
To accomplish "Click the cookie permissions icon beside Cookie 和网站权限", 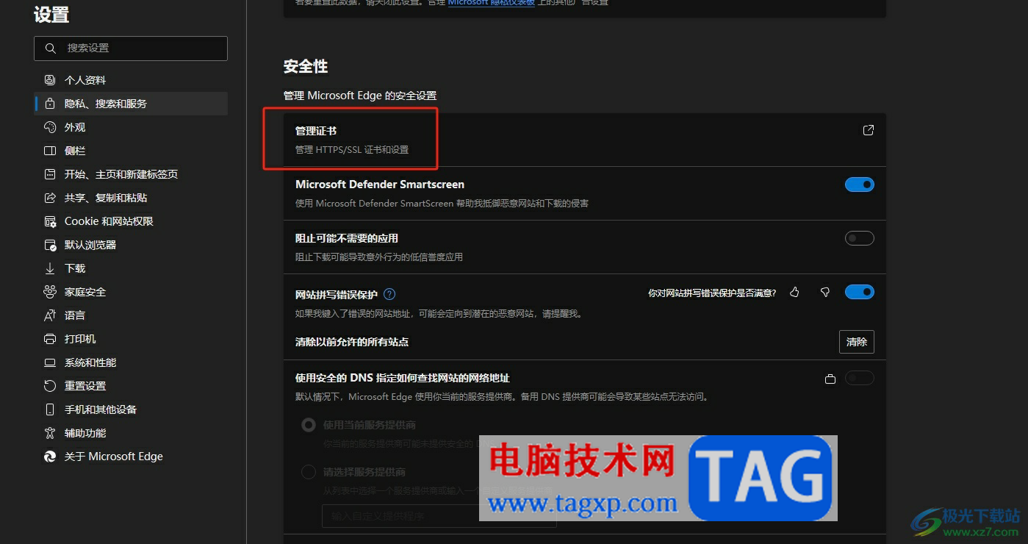I will point(50,221).
